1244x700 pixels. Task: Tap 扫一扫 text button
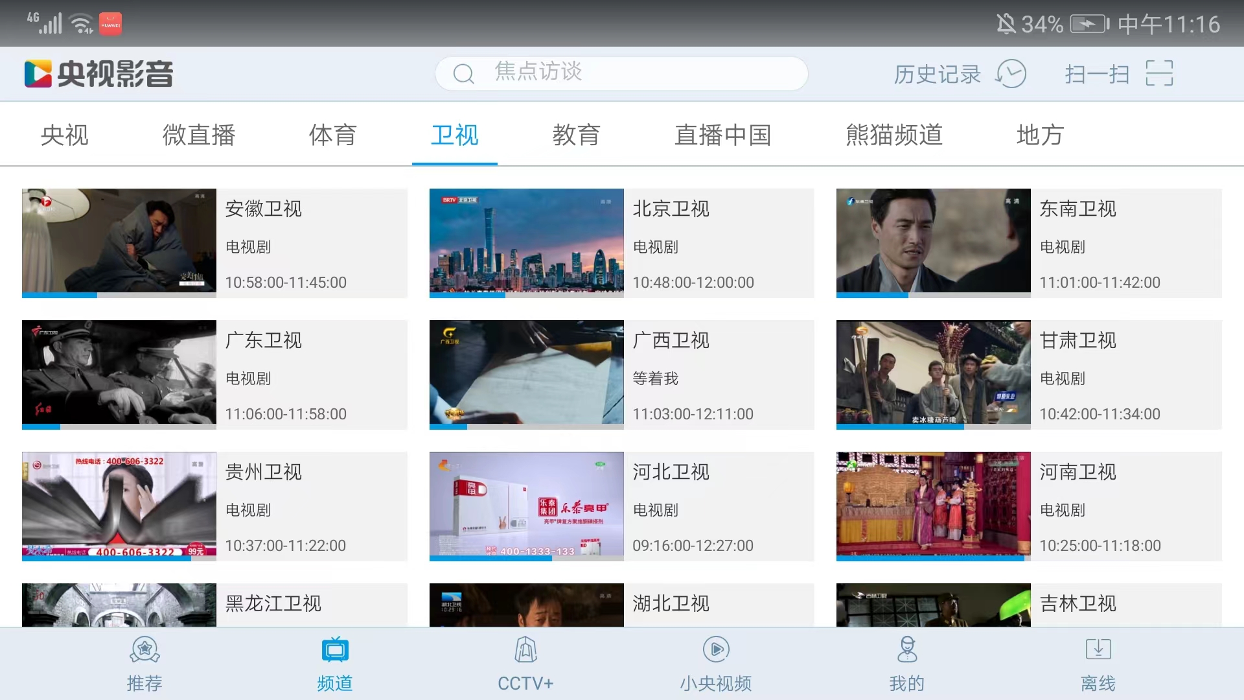[x=1097, y=75]
